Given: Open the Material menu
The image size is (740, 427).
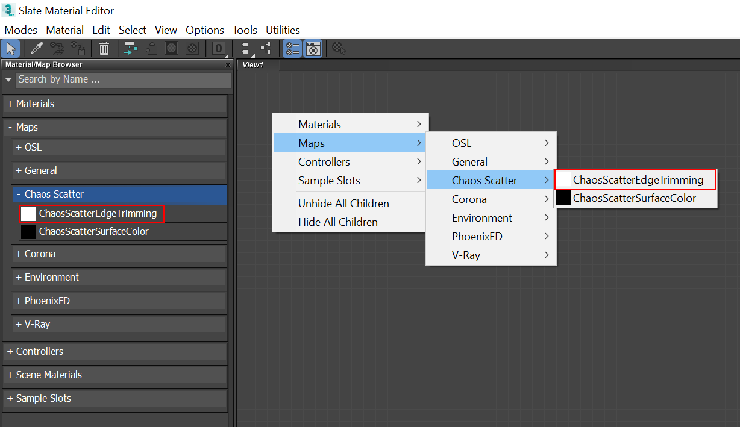Looking at the screenshot, I should [64, 30].
